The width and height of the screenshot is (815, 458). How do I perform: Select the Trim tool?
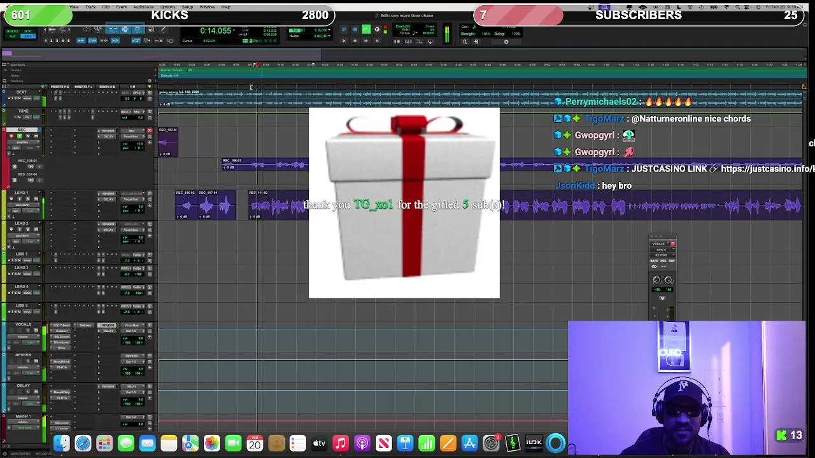point(113,29)
